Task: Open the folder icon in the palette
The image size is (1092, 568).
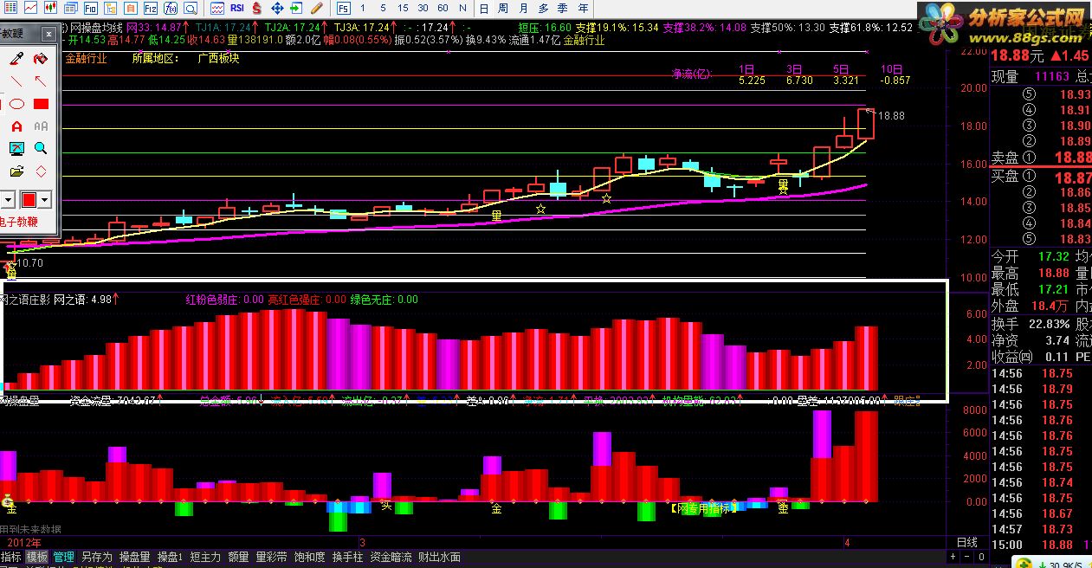Action: click(16, 171)
